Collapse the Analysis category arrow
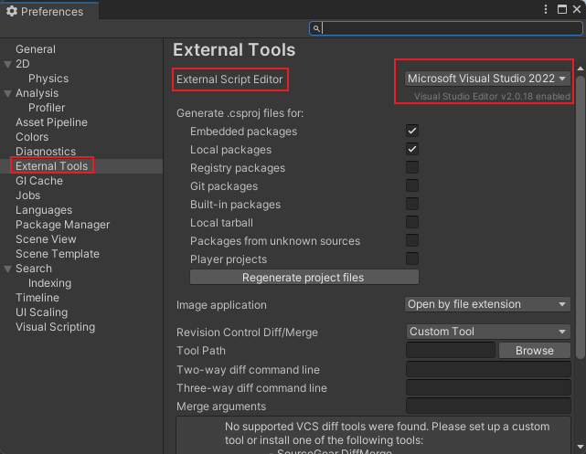 7,93
